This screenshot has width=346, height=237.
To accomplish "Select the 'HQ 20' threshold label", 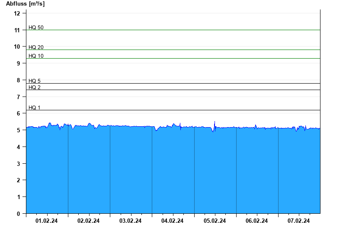I will click(x=36, y=47).
